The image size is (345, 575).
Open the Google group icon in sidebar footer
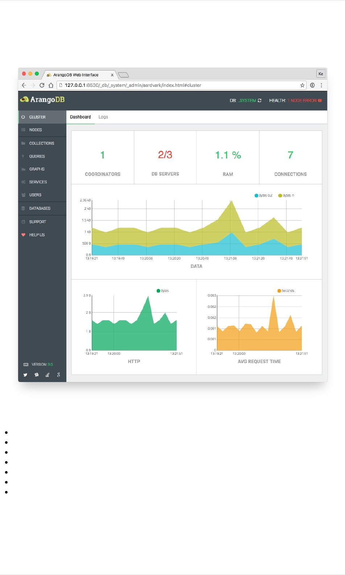(x=58, y=375)
